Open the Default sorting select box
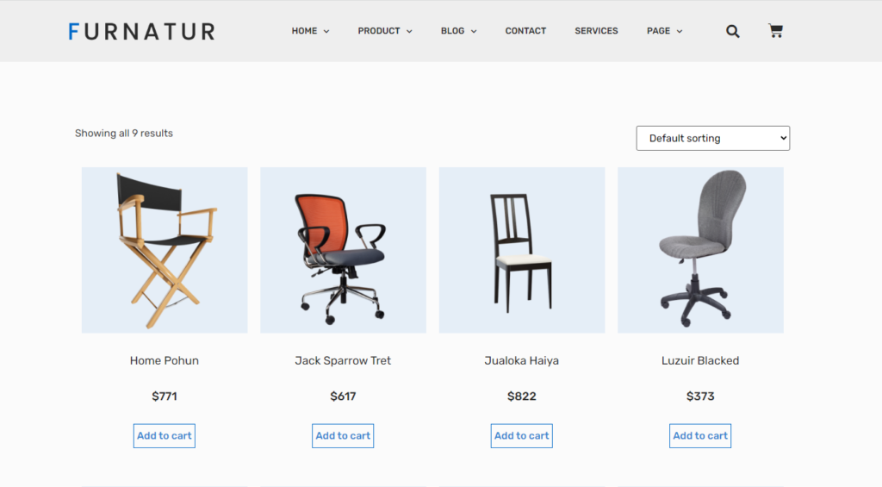882x487 pixels. pos(712,138)
